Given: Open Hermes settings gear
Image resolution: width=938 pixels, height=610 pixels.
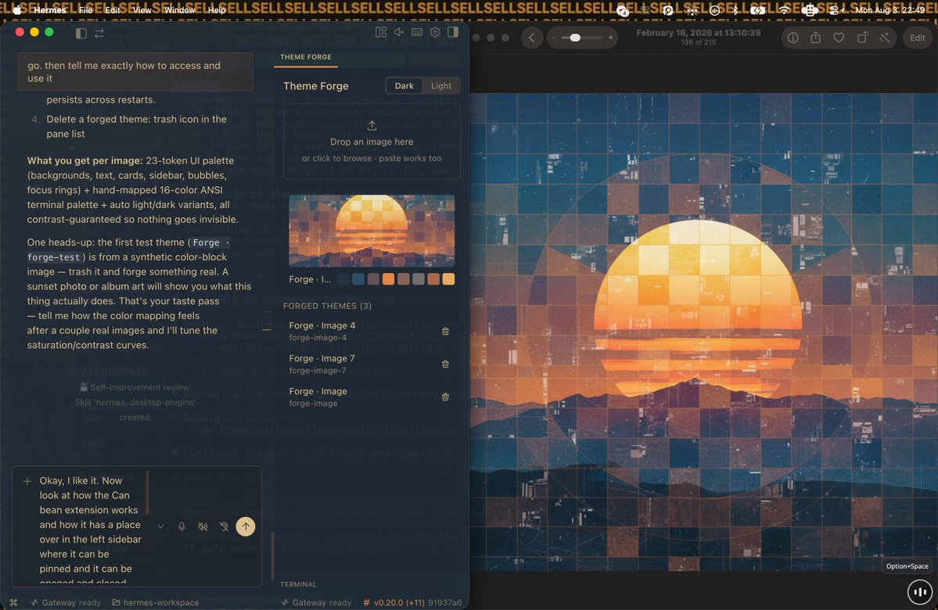Looking at the screenshot, I should tap(435, 32).
